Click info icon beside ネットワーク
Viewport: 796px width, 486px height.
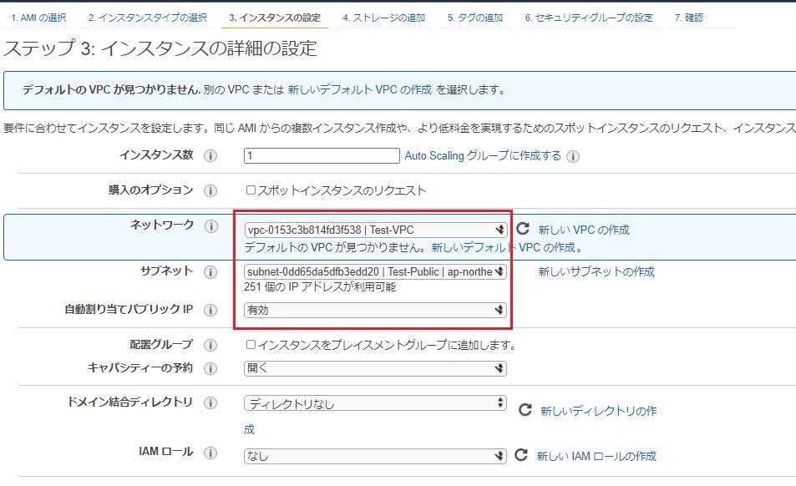210,225
